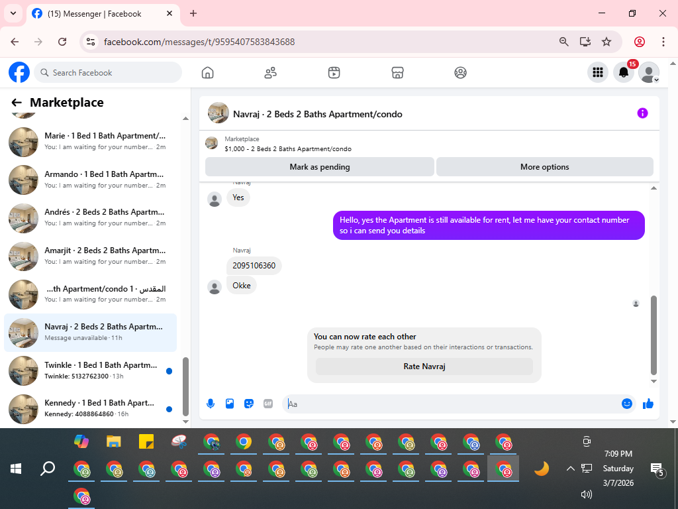Click the 2095106360 message bubble

click(254, 266)
